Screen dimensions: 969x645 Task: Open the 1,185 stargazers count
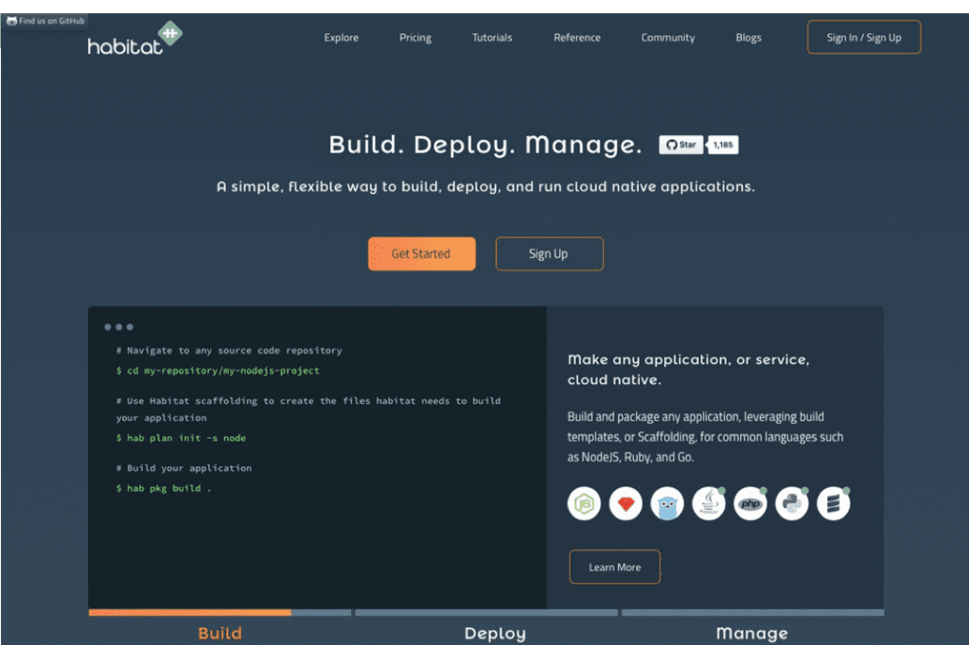(x=722, y=145)
